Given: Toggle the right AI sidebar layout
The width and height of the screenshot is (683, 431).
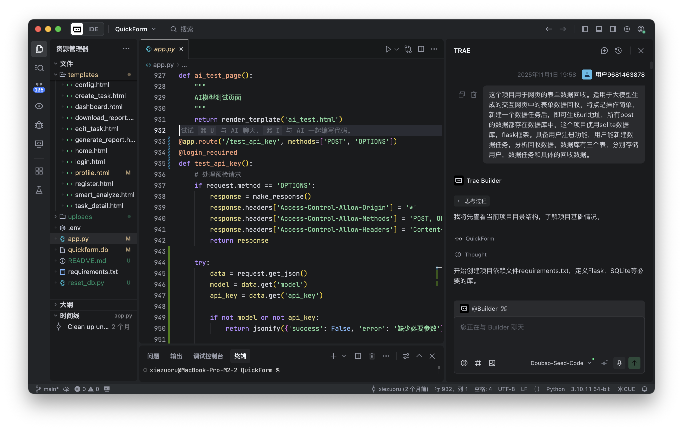Looking at the screenshot, I should pos(613,29).
